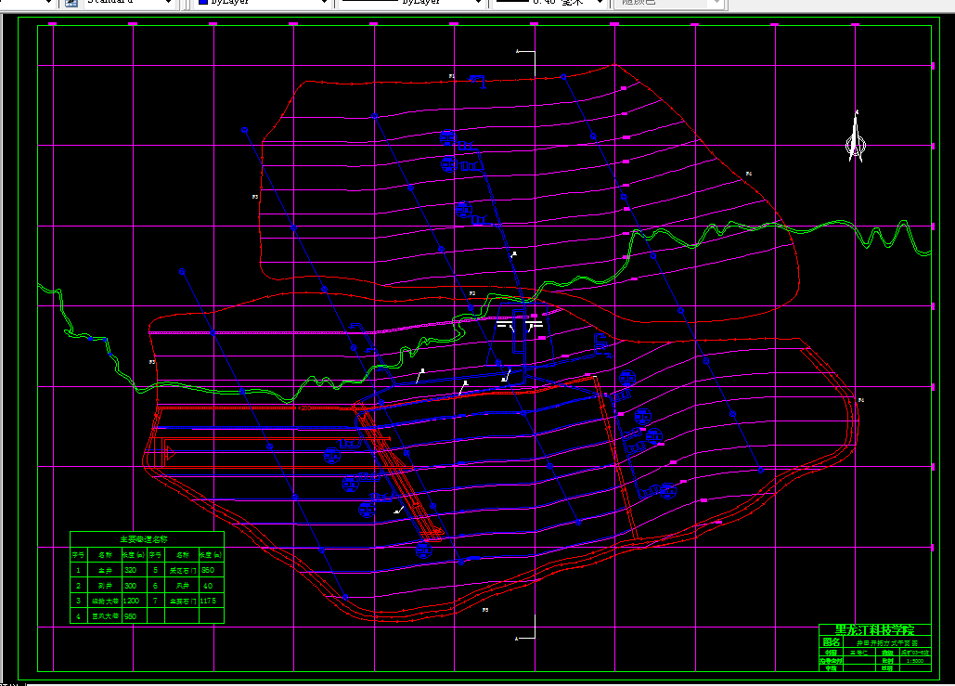Viewport: 955px width, 686px height.
Task: Click the blue ByLayer color swatch
Action: click(x=203, y=2)
